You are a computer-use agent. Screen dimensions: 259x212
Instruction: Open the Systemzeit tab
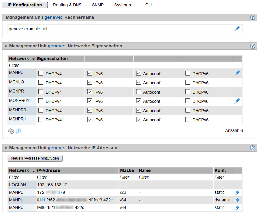[124, 5]
